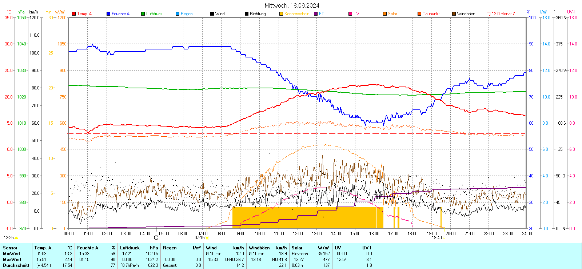The image size is (582, 269).
Task: Click the magenta UV legend square
Action: click(350, 14)
